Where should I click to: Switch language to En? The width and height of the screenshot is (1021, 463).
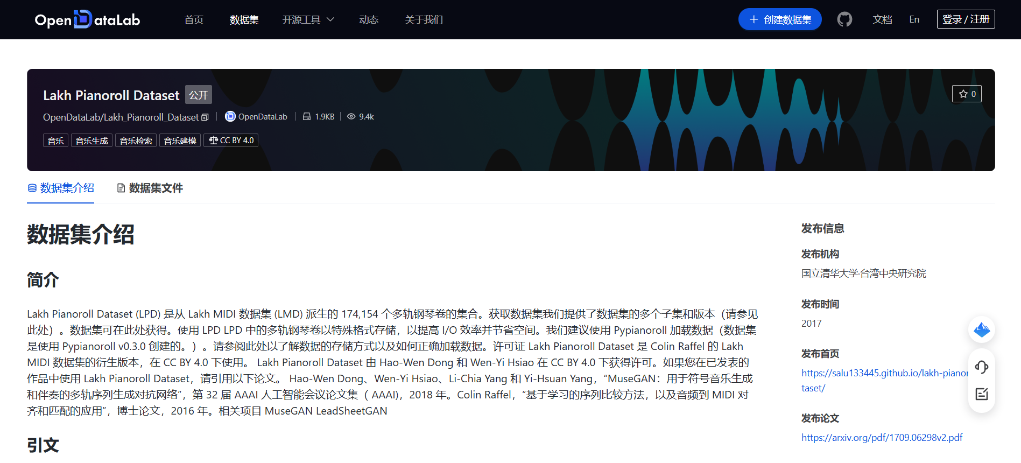914,19
